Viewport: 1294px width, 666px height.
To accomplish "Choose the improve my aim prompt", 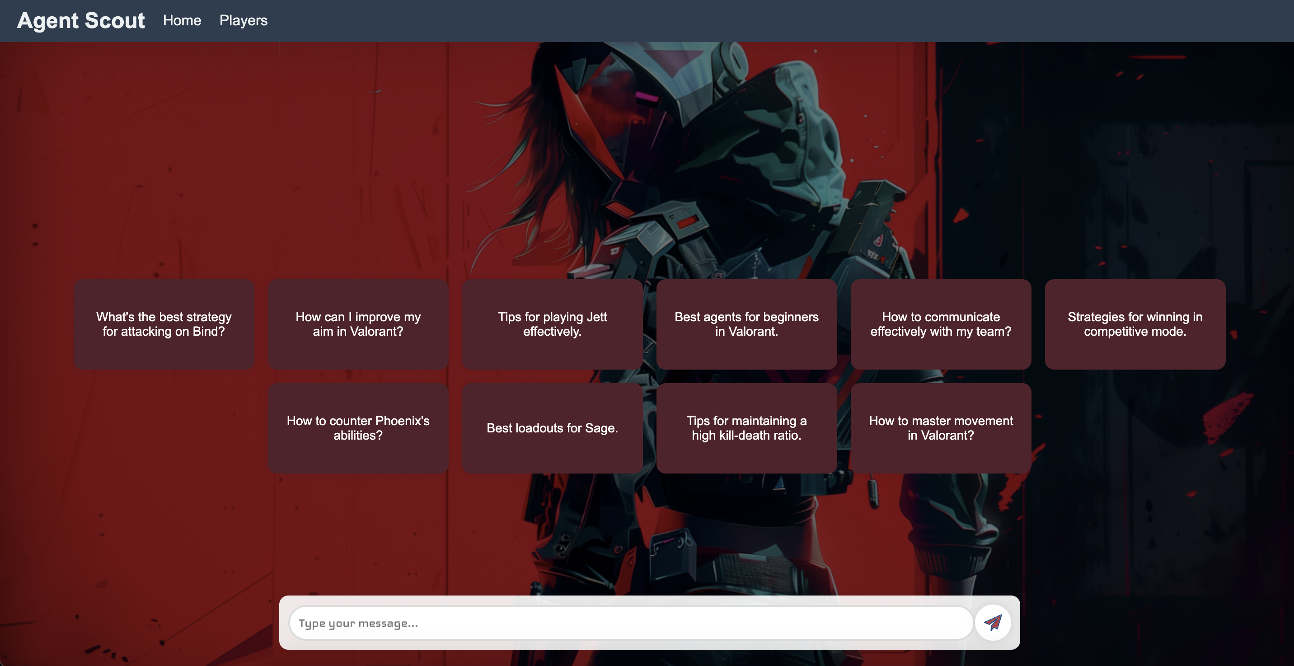I will click(358, 324).
